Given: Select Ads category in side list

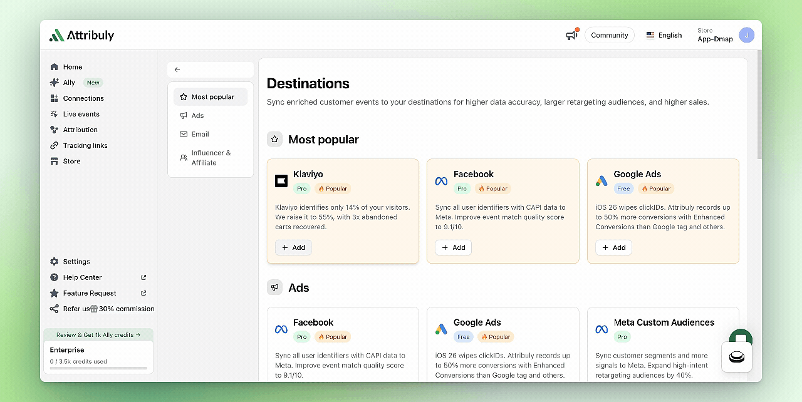Looking at the screenshot, I should click(x=211, y=116).
